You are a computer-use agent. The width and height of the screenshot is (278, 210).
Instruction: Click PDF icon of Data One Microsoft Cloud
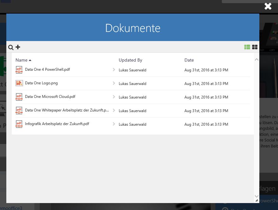tap(19, 97)
